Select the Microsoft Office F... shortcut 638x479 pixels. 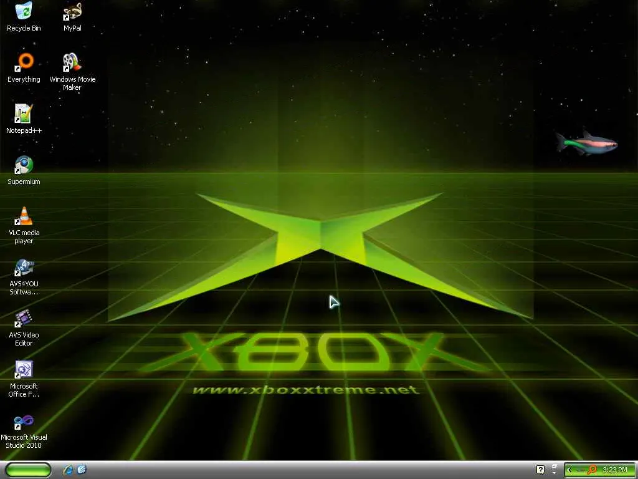pyautogui.click(x=24, y=379)
